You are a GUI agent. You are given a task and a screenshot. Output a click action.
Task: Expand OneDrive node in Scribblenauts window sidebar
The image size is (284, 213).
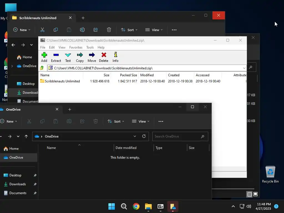pos(12,66)
